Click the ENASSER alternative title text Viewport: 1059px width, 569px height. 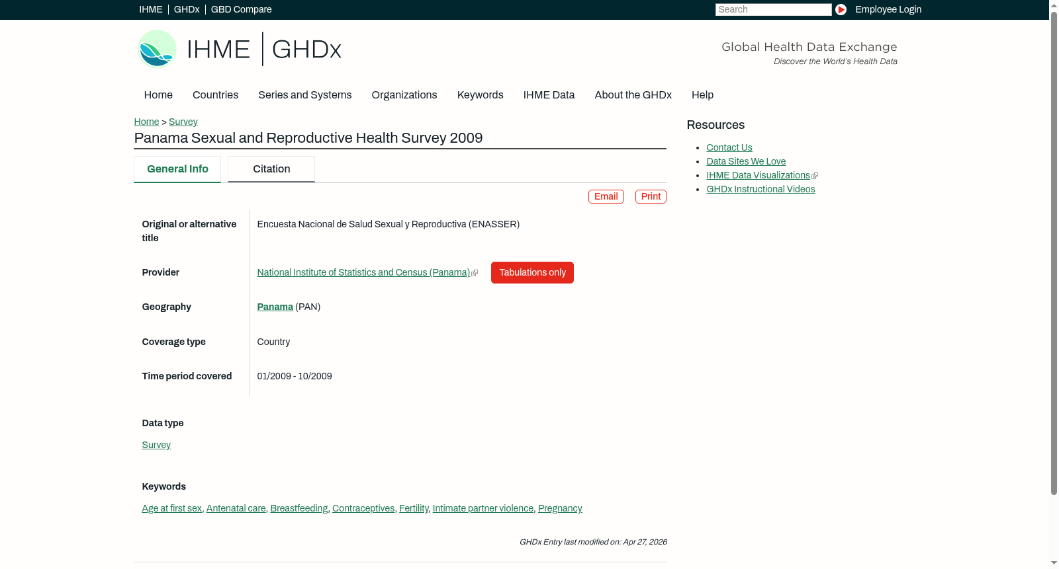point(389,224)
